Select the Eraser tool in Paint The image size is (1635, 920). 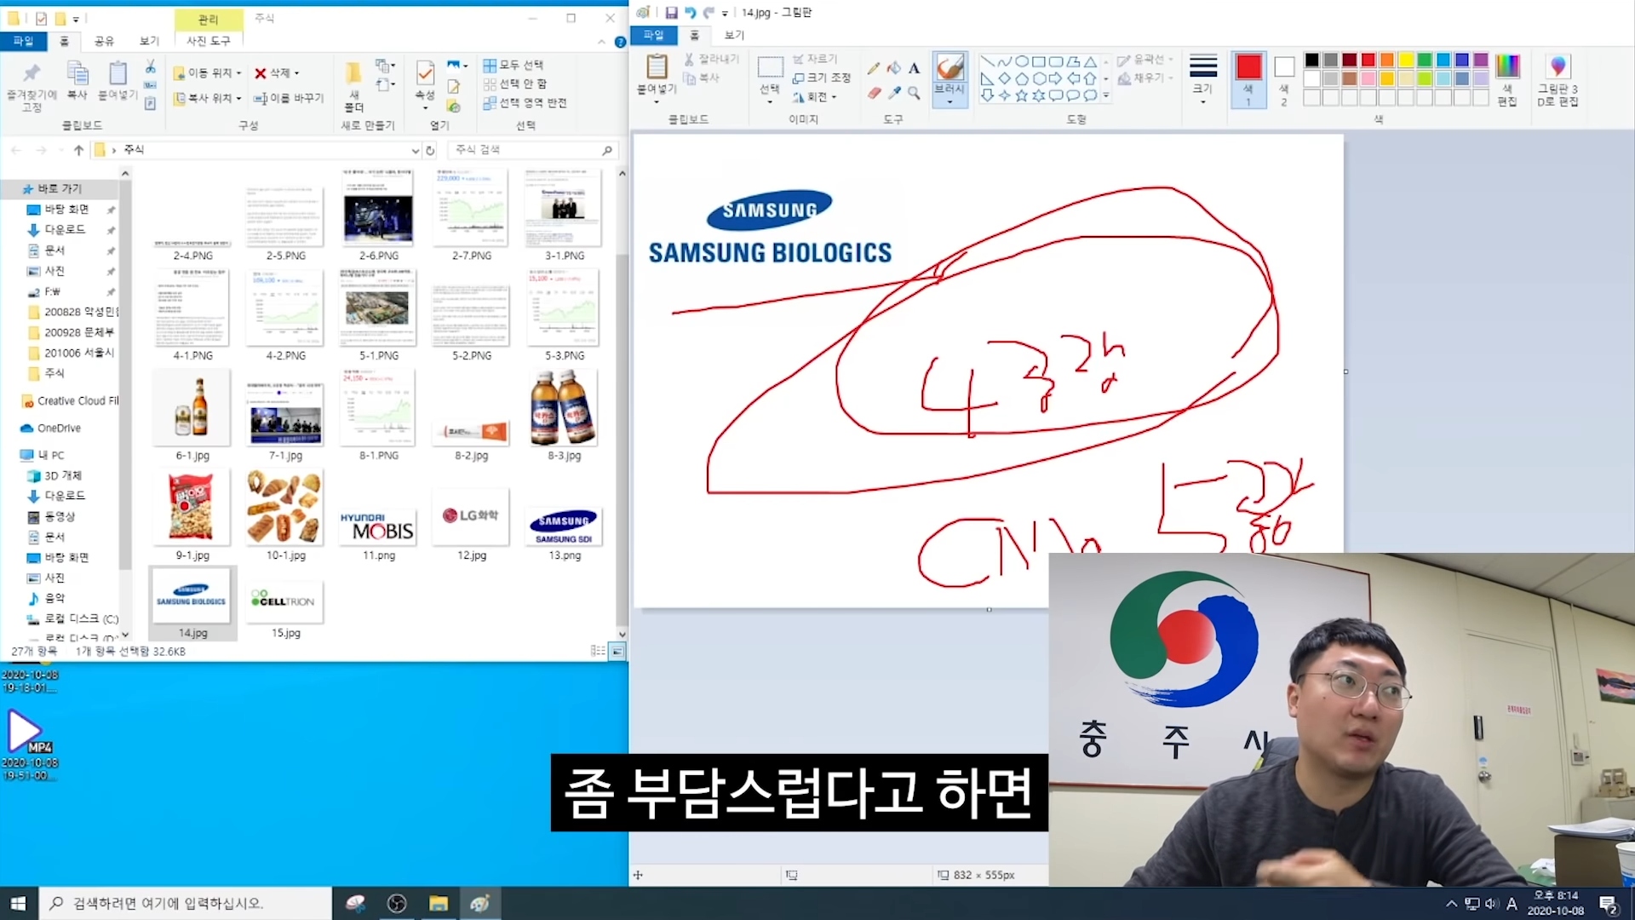coord(874,93)
